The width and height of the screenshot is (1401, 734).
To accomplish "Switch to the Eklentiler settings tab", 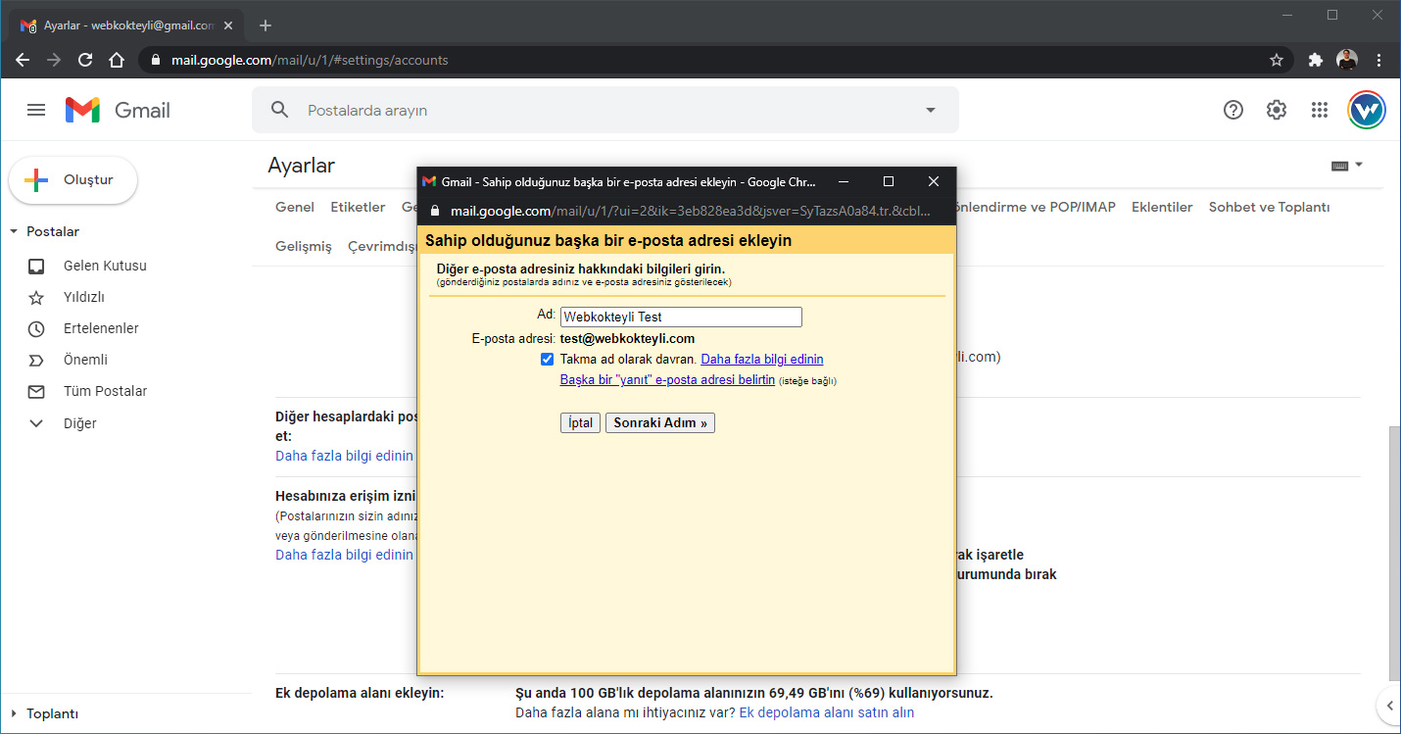I will pyautogui.click(x=1162, y=207).
